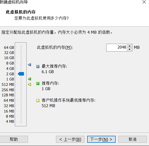Viewport: 149px width, 146px height.
Task: Close the 新建虚拟机向导 dialog
Action: 144,2
